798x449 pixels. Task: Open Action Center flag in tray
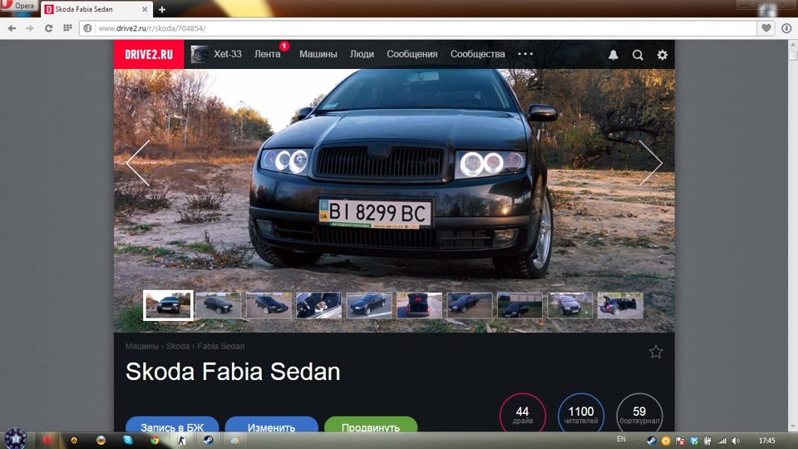680,441
